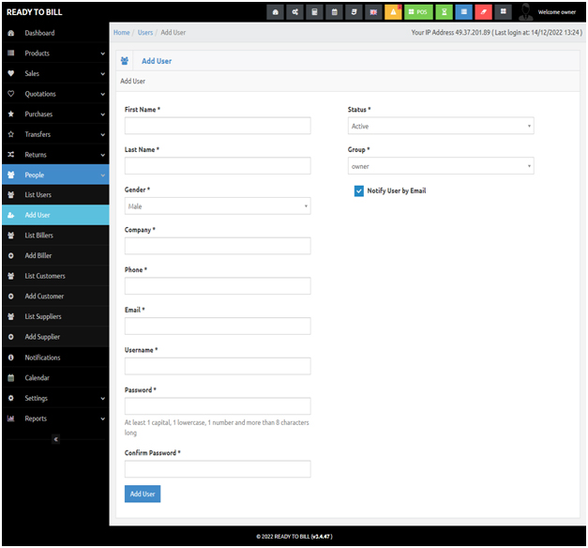
Task: Focus the Email input field
Action: tap(218, 326)
